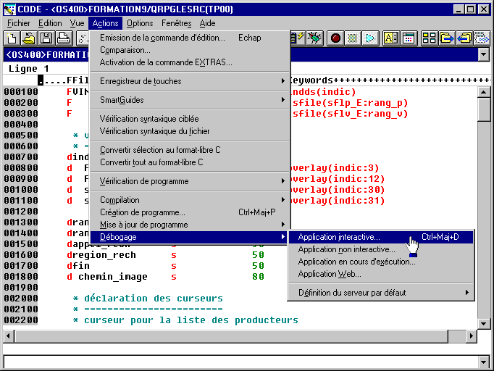Click the stop recording square icon
The width and height of the screenshot is (494, 371).
(353, 38)
